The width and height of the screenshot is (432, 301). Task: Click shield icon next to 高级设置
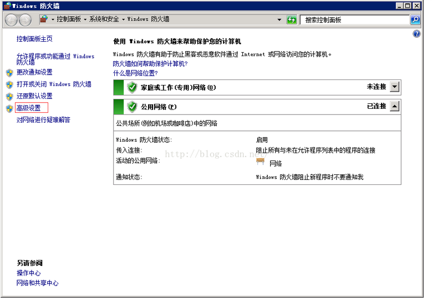pos(9,108)
